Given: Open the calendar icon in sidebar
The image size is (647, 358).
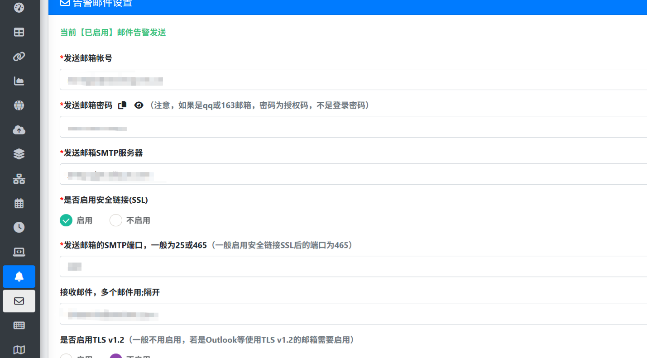Looking at the screenshot, I should pyautogui.click(x=19, y=203).
